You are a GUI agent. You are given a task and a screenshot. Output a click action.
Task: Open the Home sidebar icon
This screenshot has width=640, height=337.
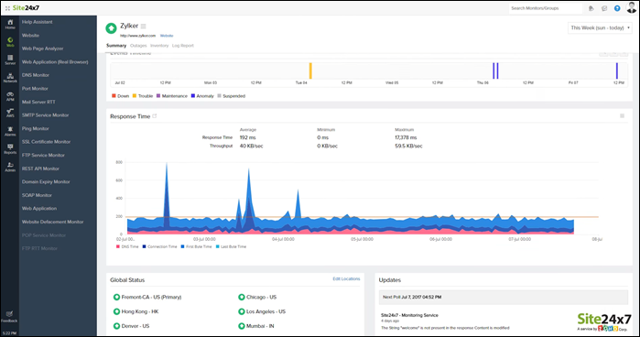(x=10, y=24)
